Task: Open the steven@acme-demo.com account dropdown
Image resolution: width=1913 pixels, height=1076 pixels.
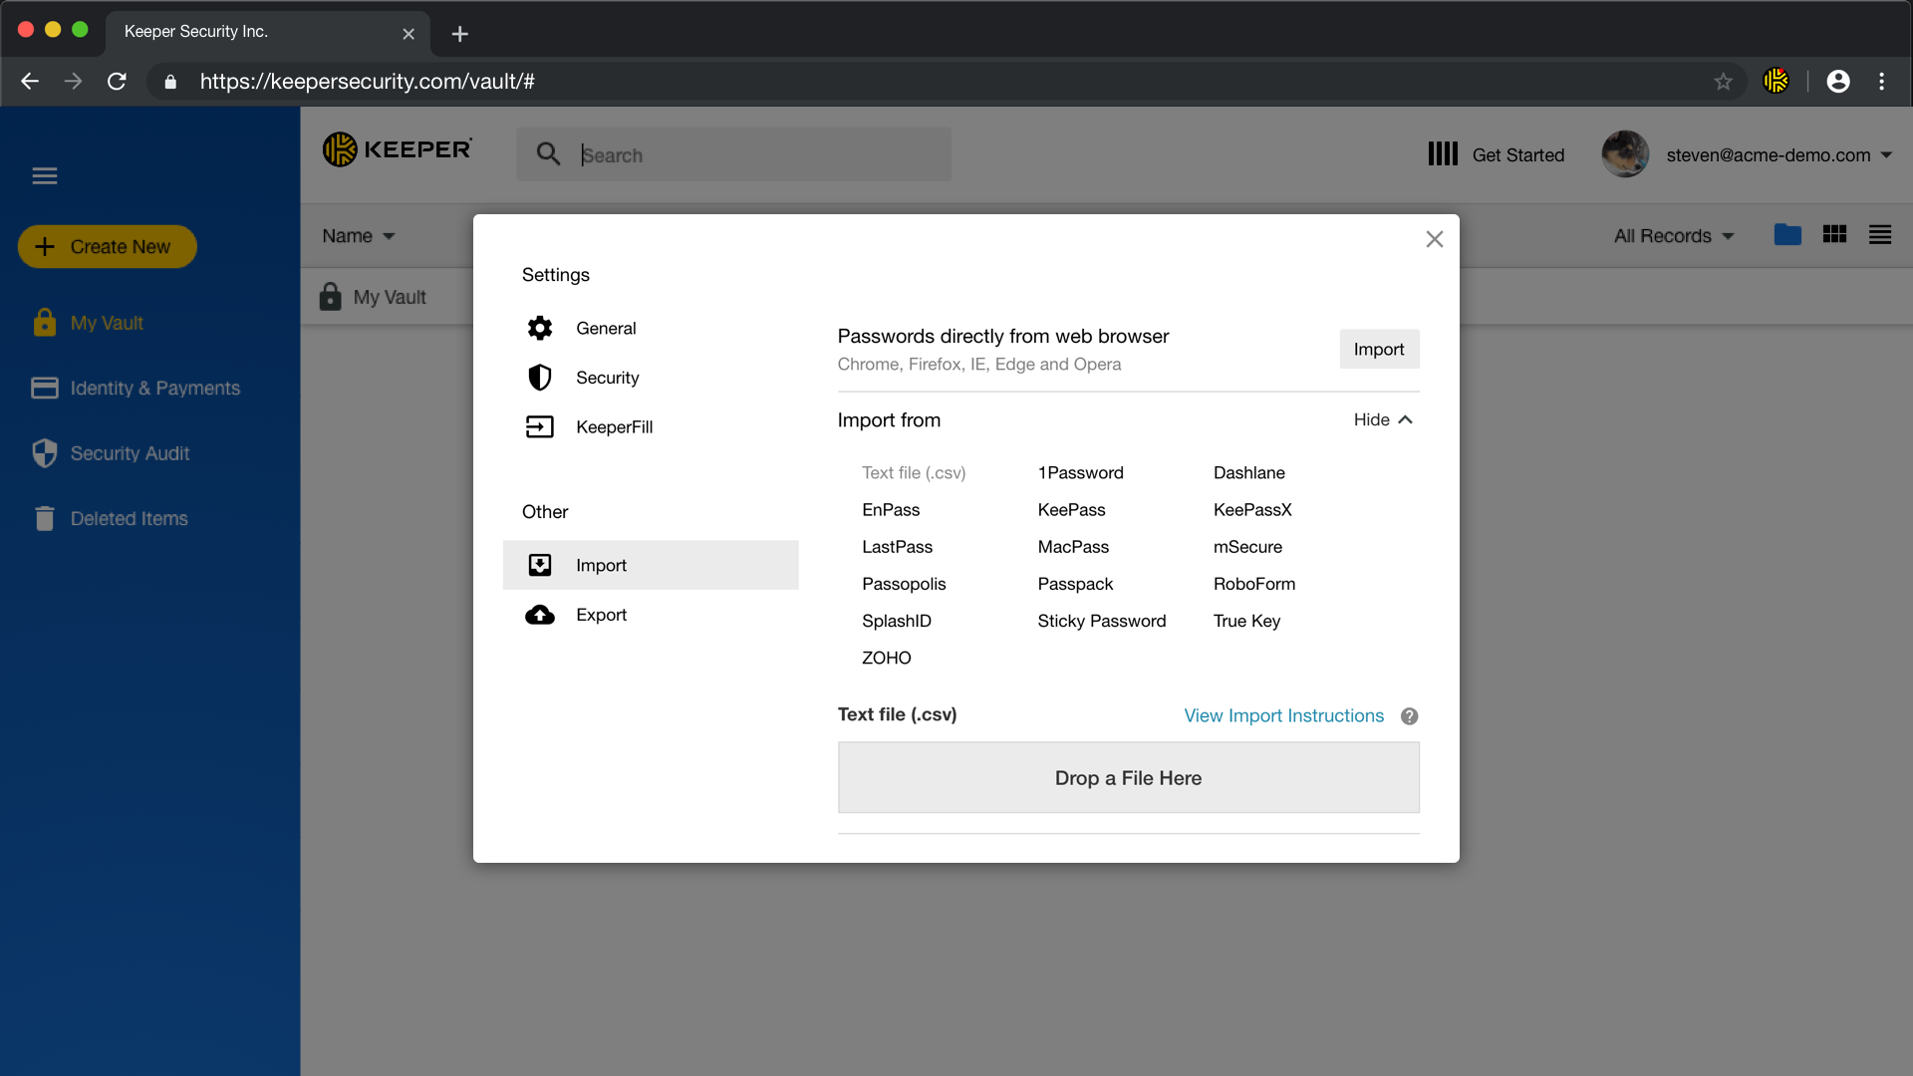Action: [1779, 154]
